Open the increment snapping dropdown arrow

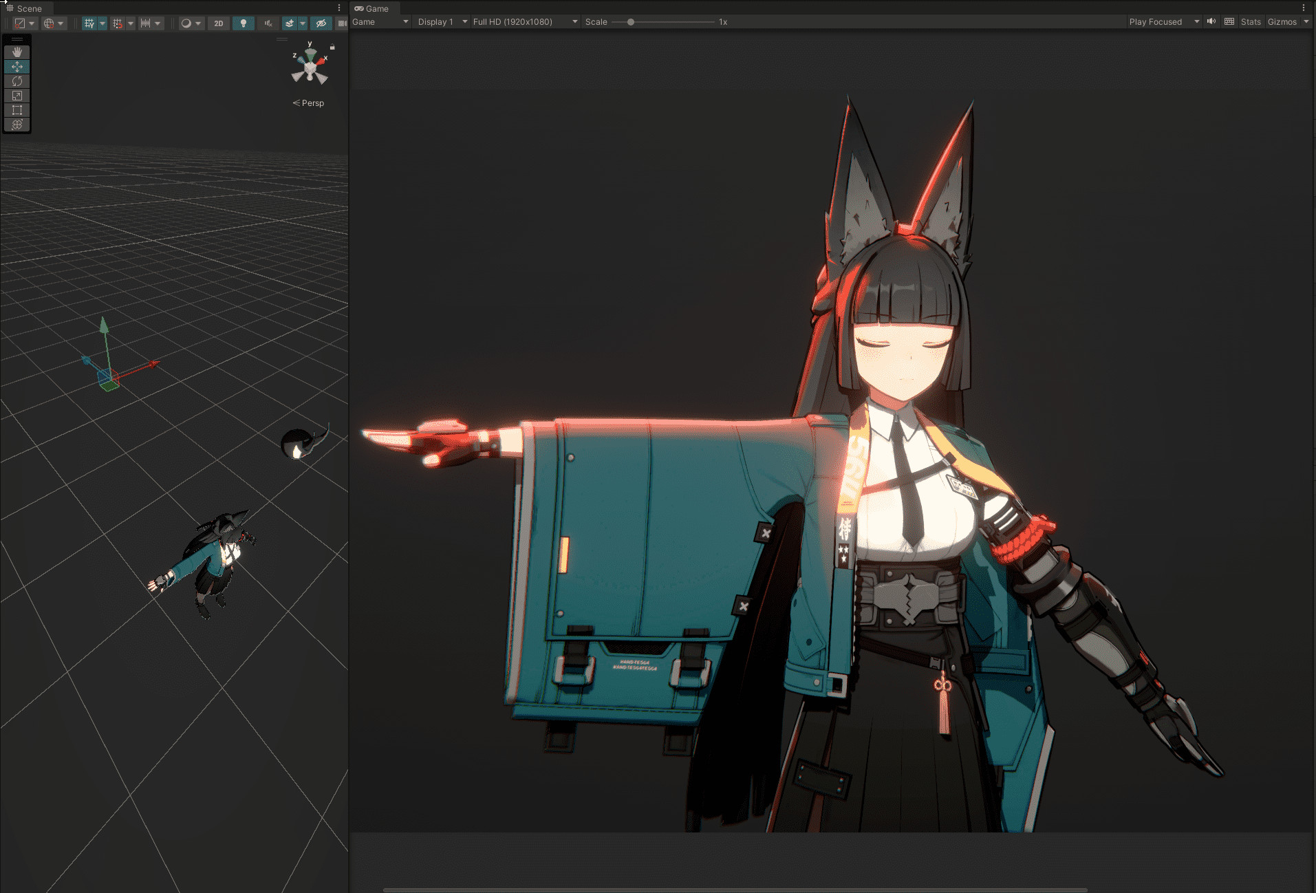point(158,23)
